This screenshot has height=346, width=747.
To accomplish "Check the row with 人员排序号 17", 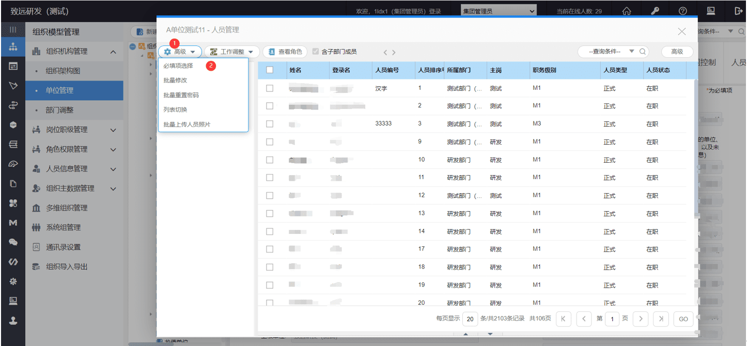I will click(x=270, y=249).
